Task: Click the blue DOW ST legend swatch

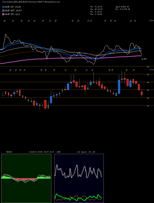Action: coord(3,7)
